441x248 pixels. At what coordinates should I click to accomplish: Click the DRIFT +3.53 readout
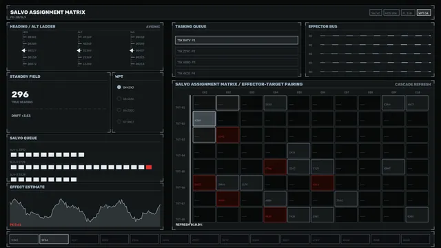(21, 116)
